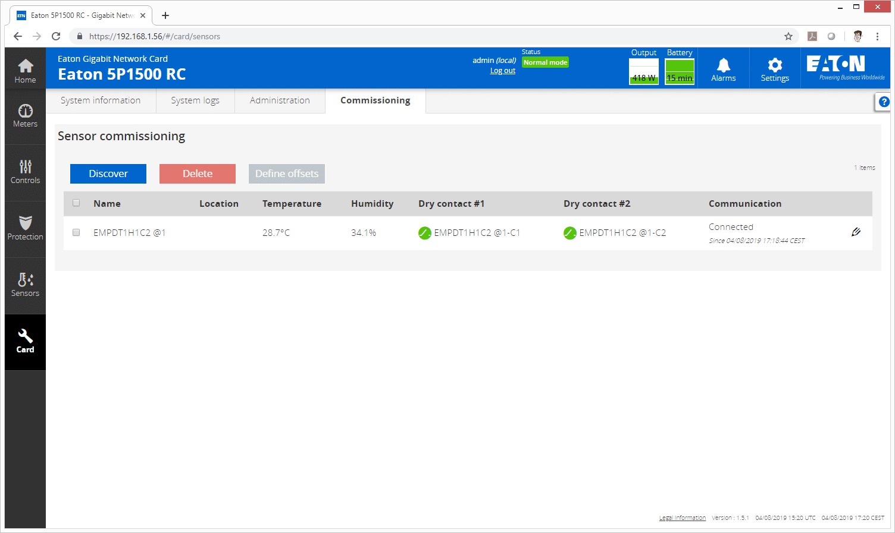Image resolution: width=895 pixels, height=533 pixels.
Task: Click the Eaton logo in header
Action: 845,68
